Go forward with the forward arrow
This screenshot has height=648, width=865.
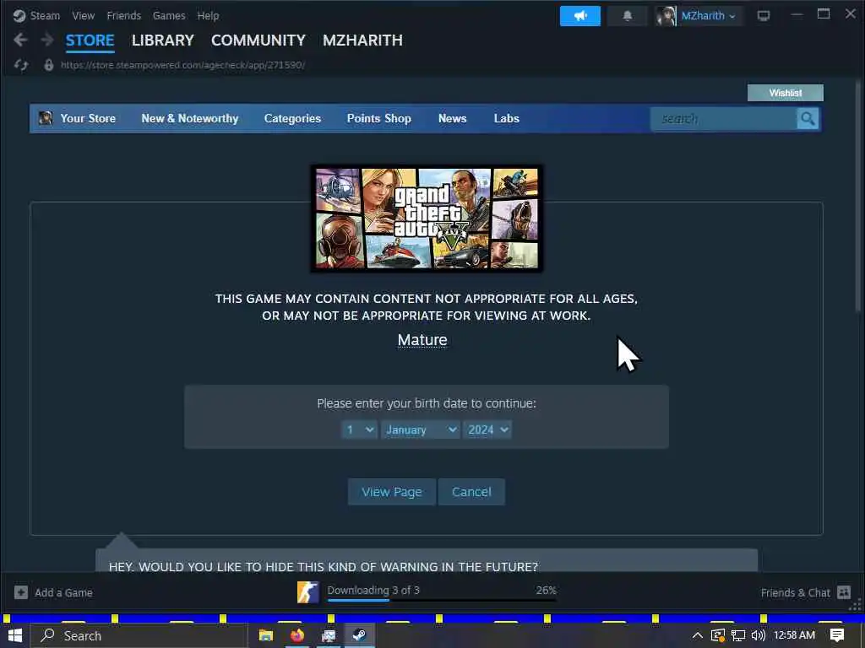coord(47,40)
